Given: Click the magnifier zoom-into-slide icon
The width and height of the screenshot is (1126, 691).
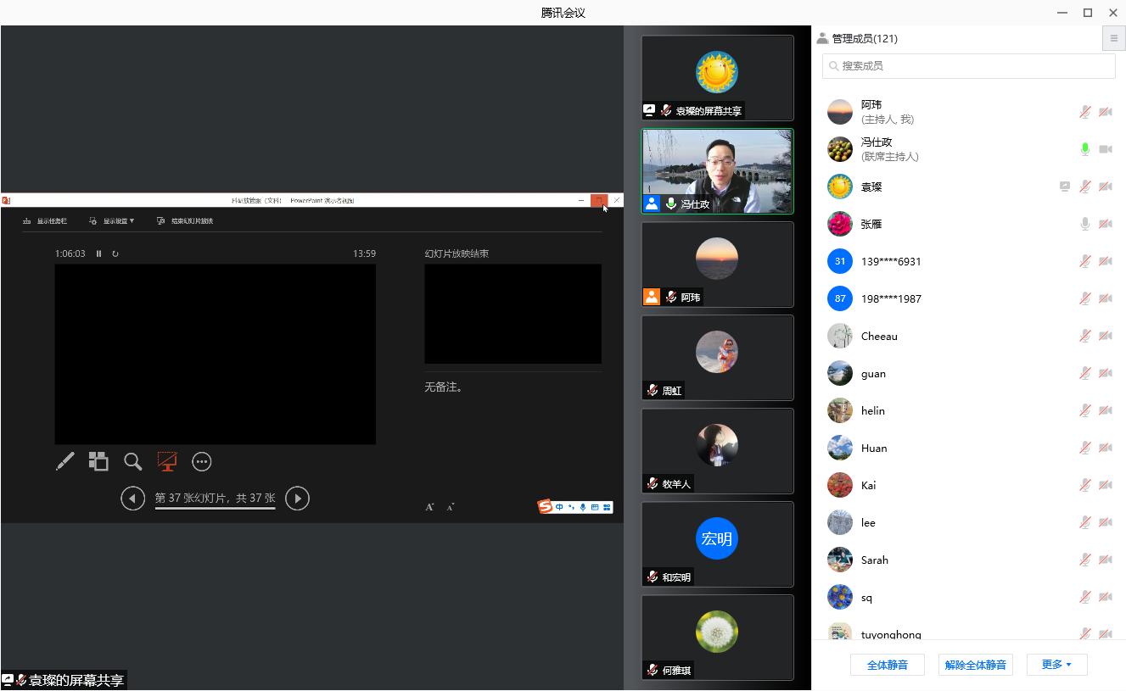Looking at the screenshot, I should coord(133,461).
